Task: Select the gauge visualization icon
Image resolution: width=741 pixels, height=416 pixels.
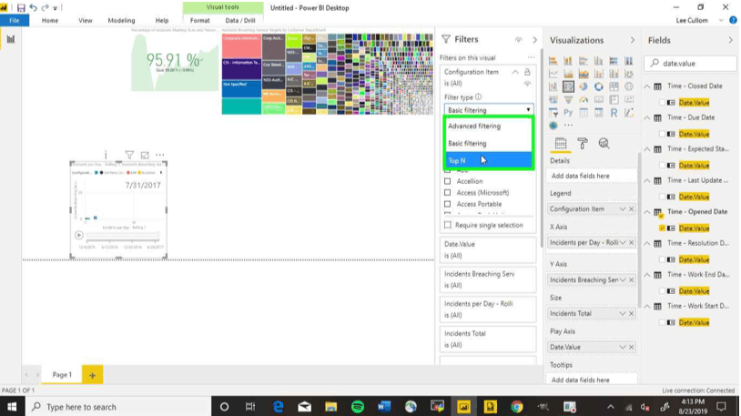Action: (x=584, y=100)
